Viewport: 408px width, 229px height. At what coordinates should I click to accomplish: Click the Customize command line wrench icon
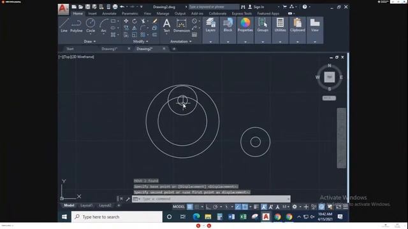127,199
